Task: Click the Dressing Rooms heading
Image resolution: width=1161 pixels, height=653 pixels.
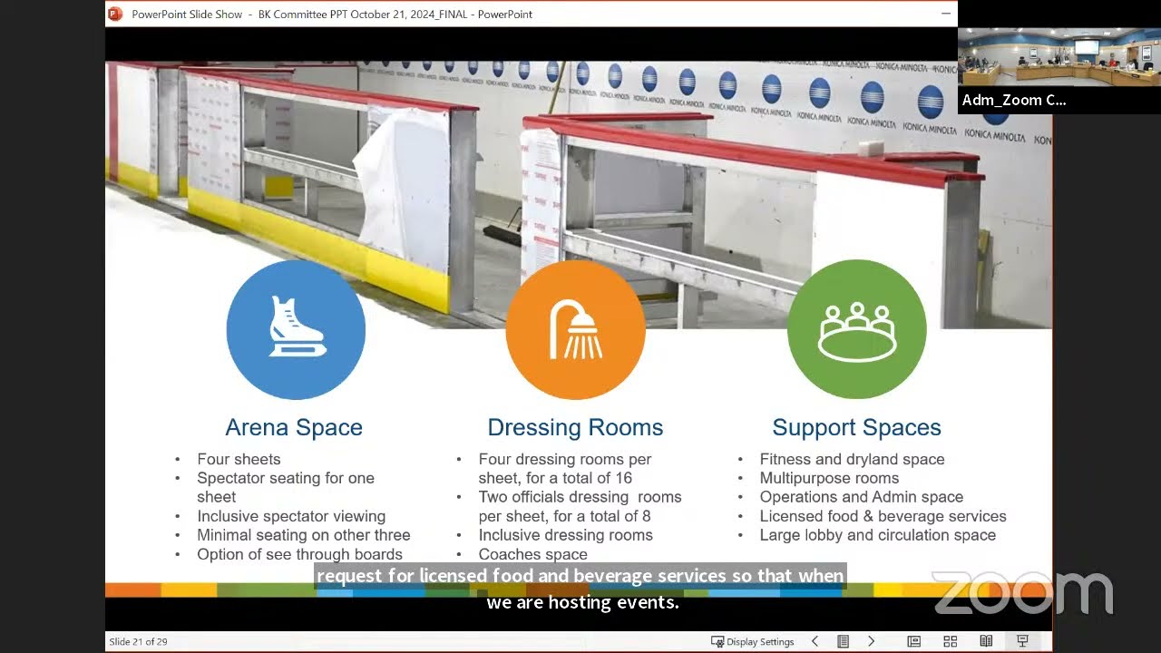Action: coord(575,427)
